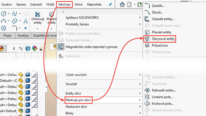Select the arc sketch tool
206x116 pixels.
pos(4,21)
